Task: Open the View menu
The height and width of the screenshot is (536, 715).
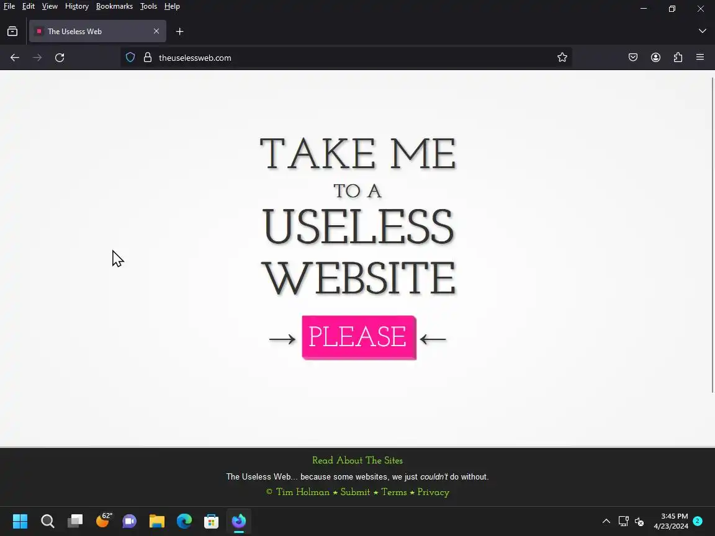Action: (50, 6)
